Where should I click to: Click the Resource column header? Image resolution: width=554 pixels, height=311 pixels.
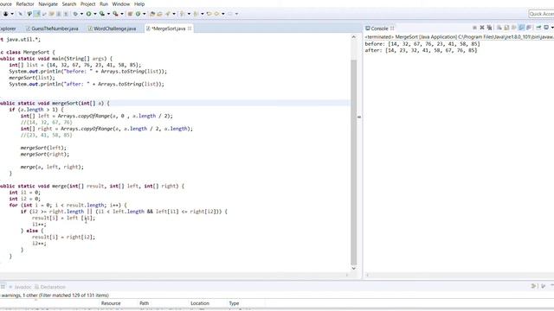tap(111, 303)
